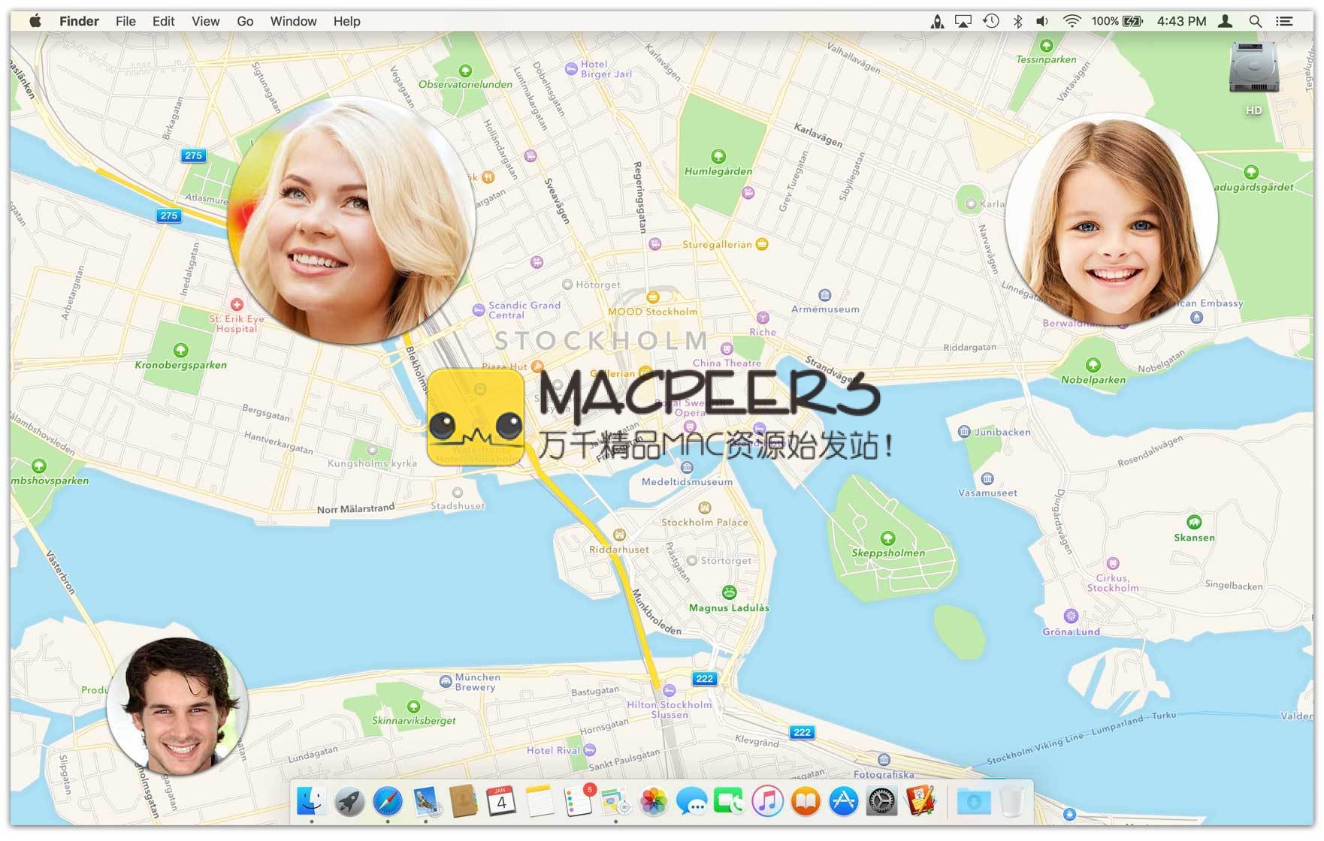This screenshot has height=841, width=1324.
Task: Open the View menu
Action: coord(205,22)
